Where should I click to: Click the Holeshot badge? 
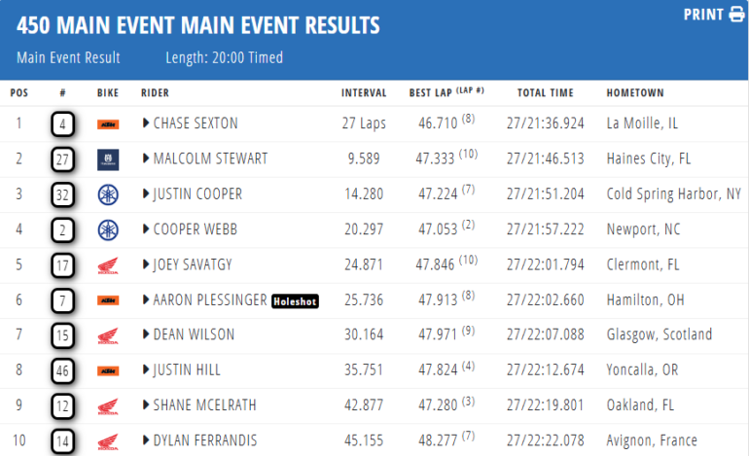pyautogui.click(x=295, y=300)
